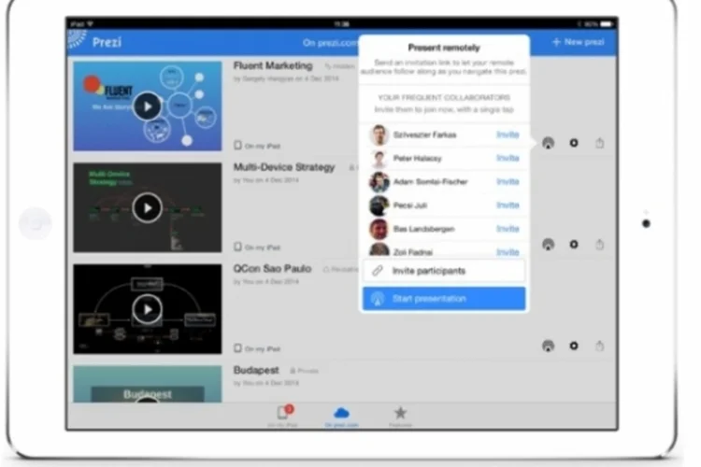Open settings dot icon for Multi-Device Strategy

coord(574,245)
